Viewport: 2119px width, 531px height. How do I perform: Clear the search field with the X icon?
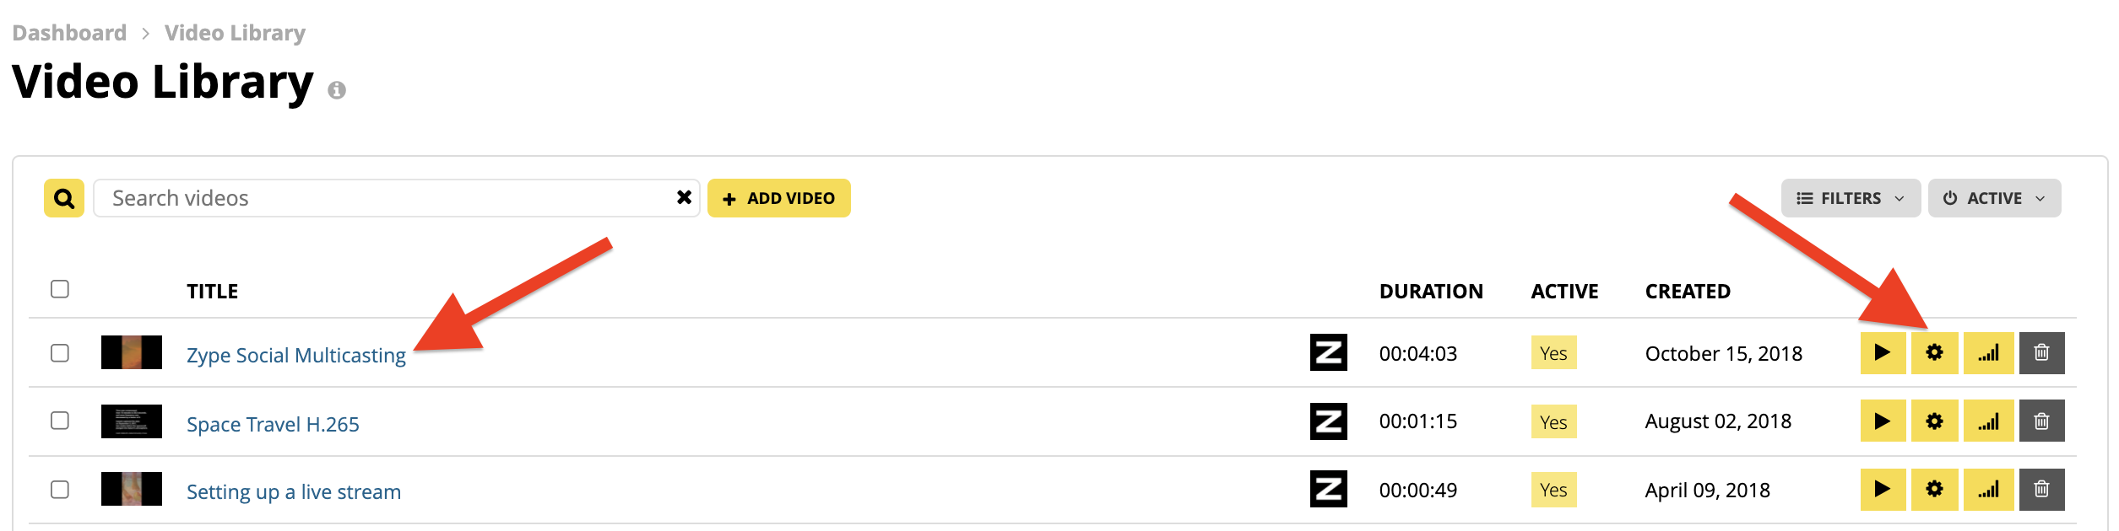pos(684,197)
